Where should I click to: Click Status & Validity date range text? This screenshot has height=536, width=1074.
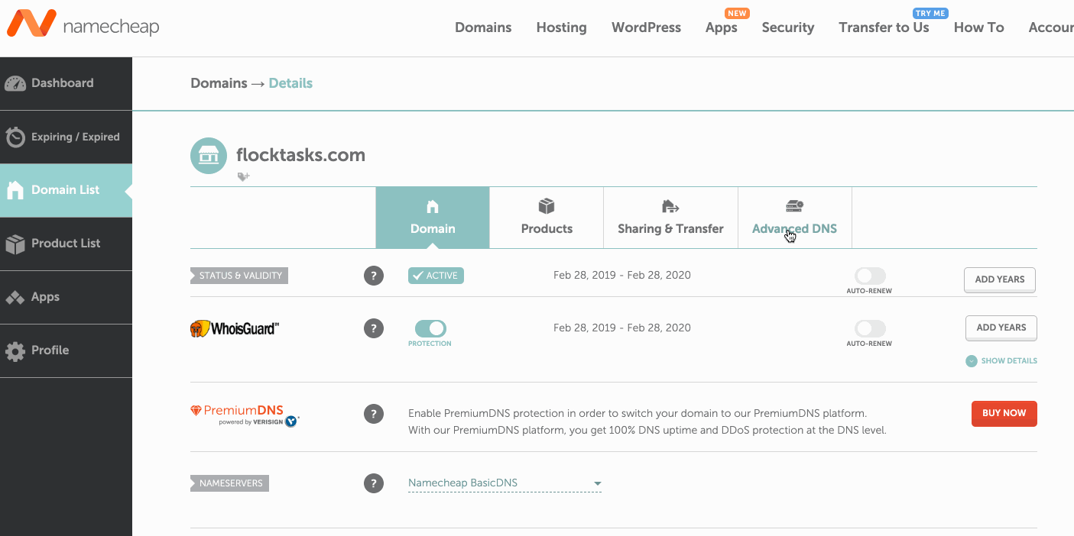click(x=622, y=275)
